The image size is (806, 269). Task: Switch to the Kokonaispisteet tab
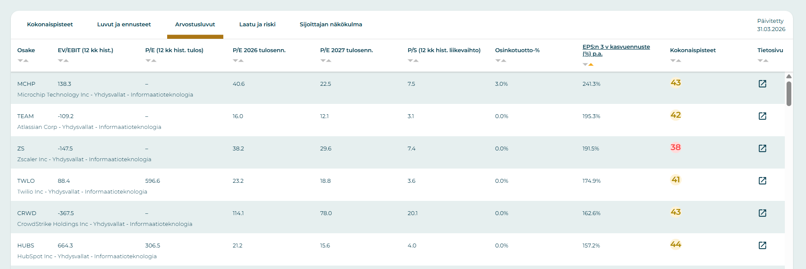tap(50, 25)
